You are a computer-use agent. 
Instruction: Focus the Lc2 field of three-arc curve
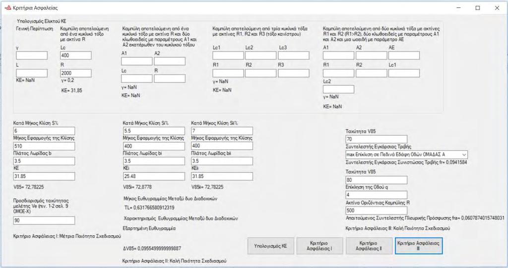(x=261, y=56)
